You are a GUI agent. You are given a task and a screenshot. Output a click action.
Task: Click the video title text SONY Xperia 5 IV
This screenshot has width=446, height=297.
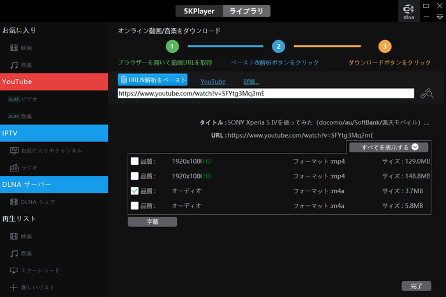pos(328,122)
